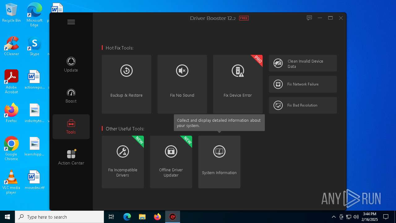Viewport: 396px width, 223px height.
Task: Open the notifications action center icon
Action: coord(386,217)
